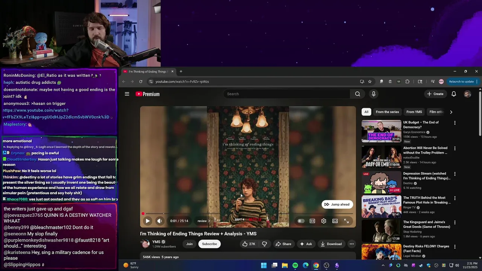The height and width of the screenshot is (271, 482).
Task: Open the Chrome extensions puzzle icon
Action: tap(407, 81)
